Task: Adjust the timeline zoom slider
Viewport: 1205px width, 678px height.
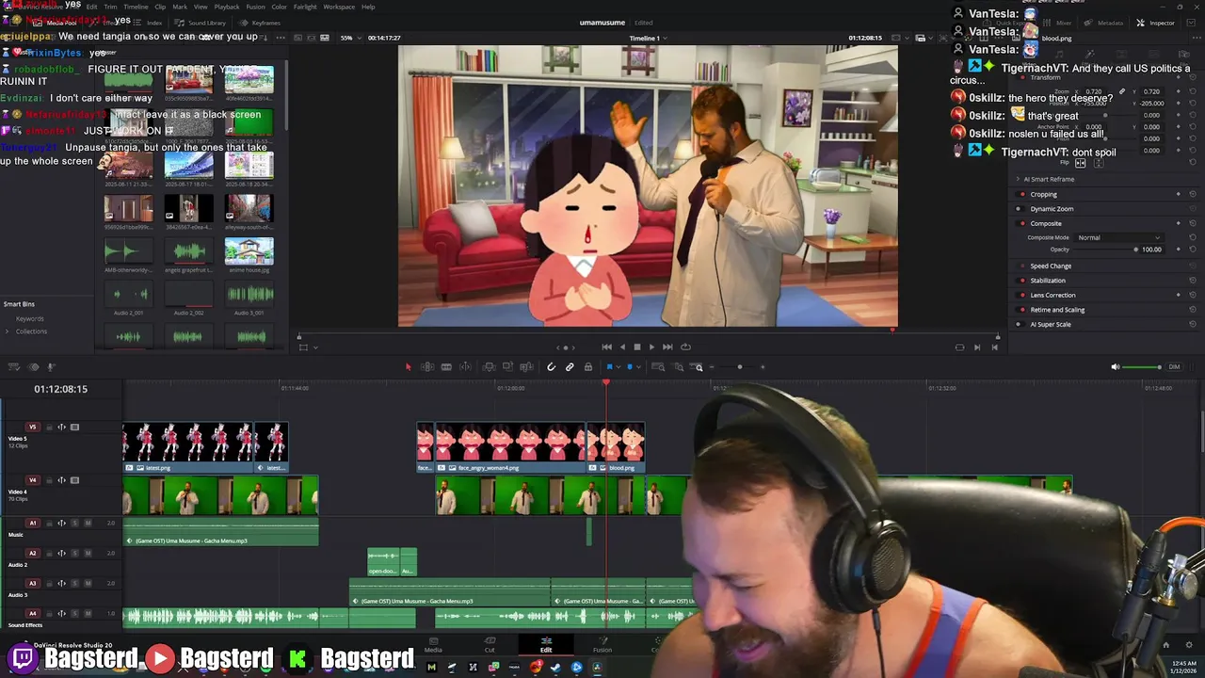Action: click(x=739, y=366)
